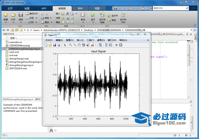Click the editor's vertical scrollbar thumb
Image resolution: width=199 pixels, height=139 pixels.
coord(189,55)
